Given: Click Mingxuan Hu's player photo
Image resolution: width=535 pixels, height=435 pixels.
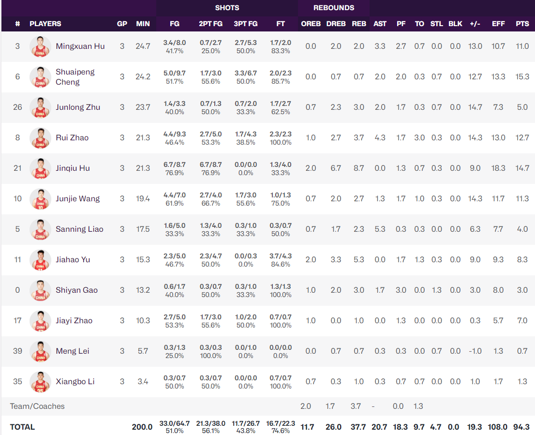Looking at the screenshot, I should (40, 46).
